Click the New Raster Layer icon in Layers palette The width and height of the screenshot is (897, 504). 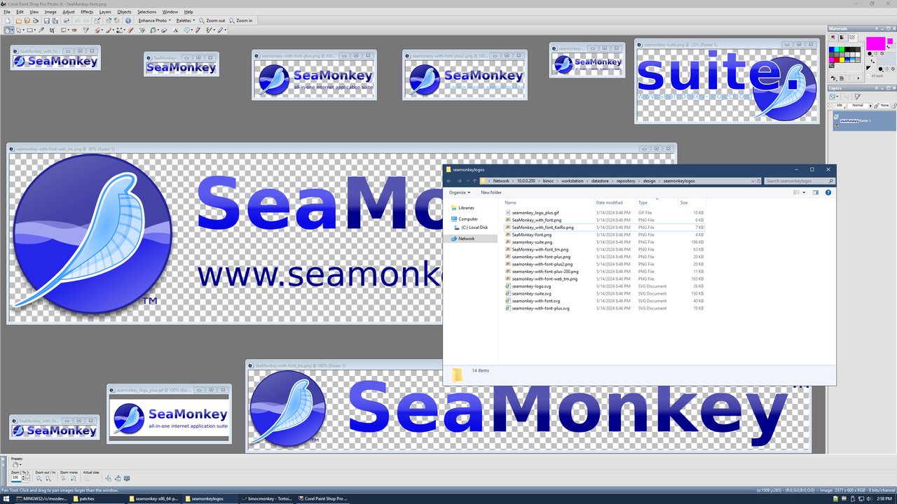[x=833, y=97]
